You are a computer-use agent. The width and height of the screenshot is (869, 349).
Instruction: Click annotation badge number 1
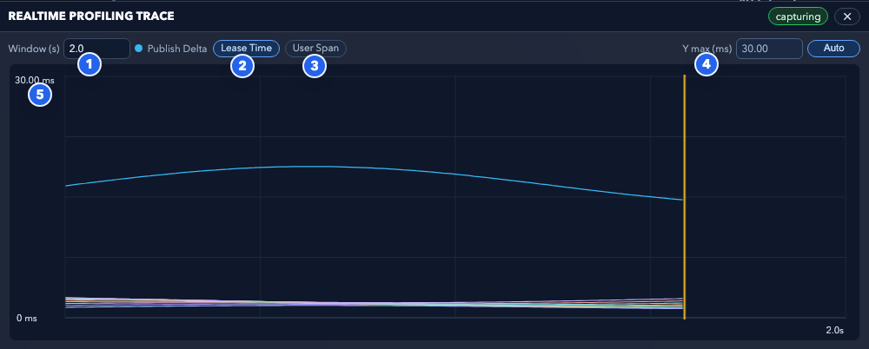click(90, 65)
